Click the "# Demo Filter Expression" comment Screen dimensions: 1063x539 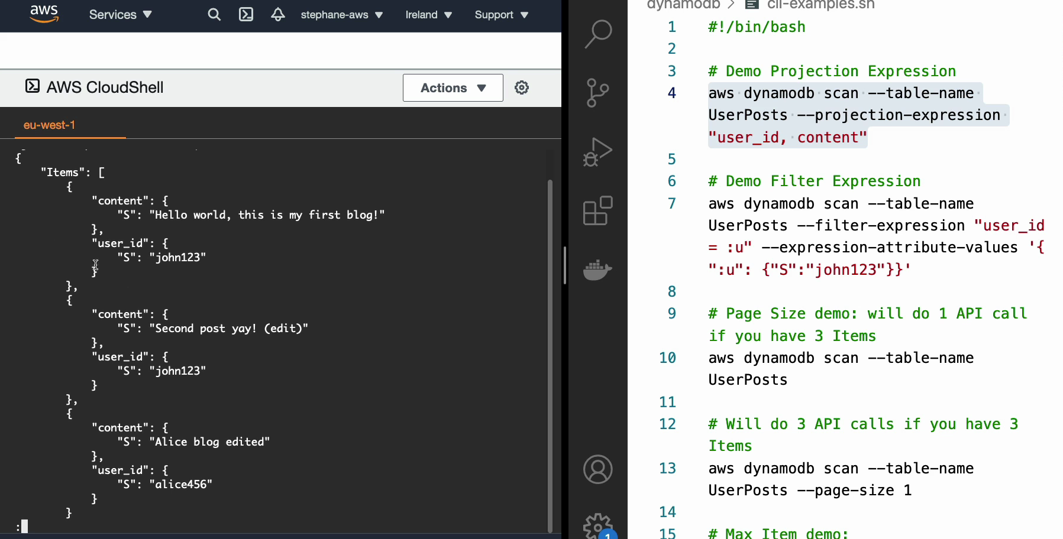tap(814, 181)
